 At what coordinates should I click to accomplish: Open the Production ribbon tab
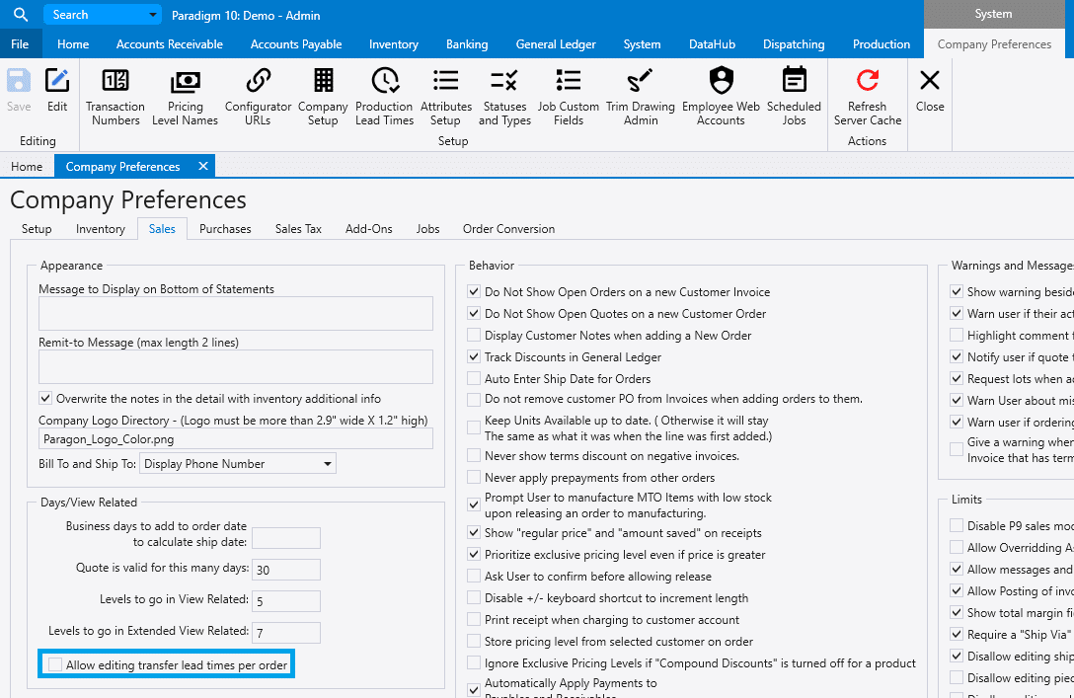(881, 43)
